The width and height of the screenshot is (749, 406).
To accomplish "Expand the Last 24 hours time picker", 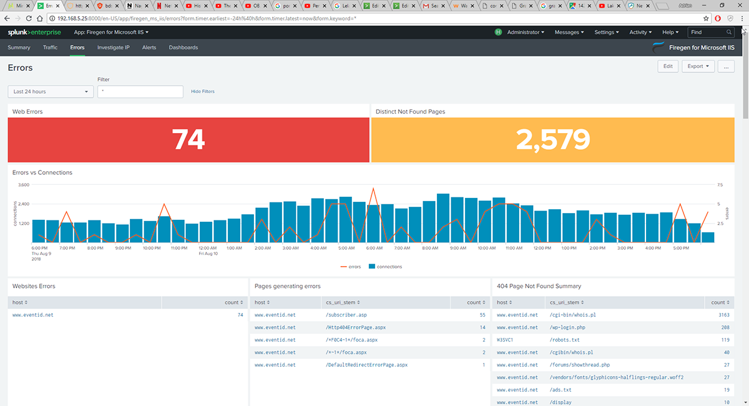I will (x=51, y=92).
